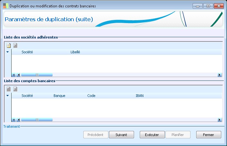
Task: Click the Code column header in comptes bancaires list
Action: (x=91, y=96)
